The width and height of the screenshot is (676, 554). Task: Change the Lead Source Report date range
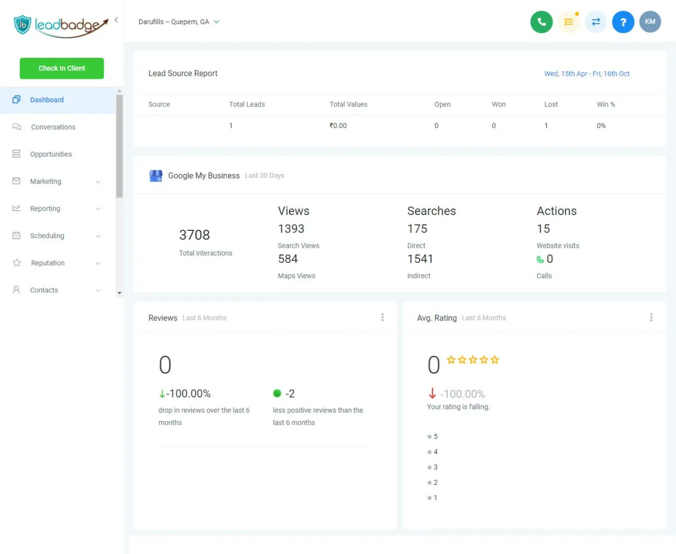(x=587, y=74)
